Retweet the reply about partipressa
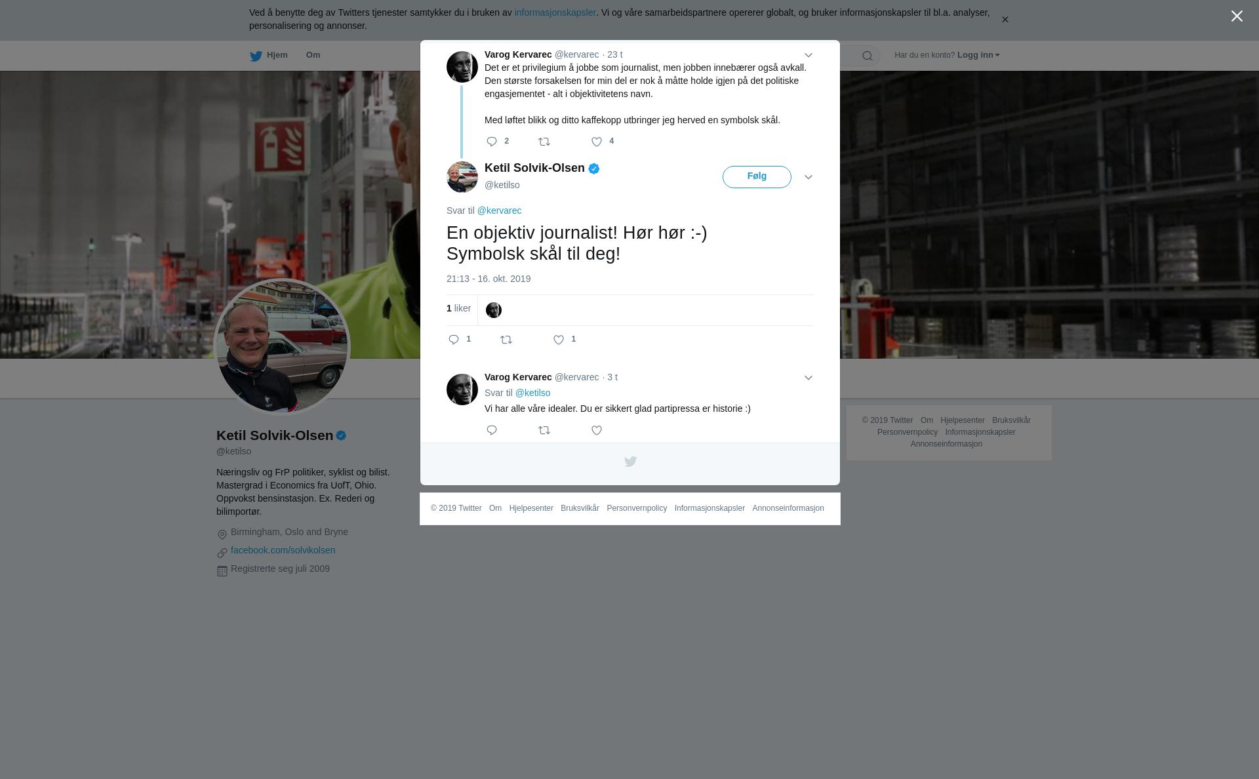 click(x=544, y=430)
